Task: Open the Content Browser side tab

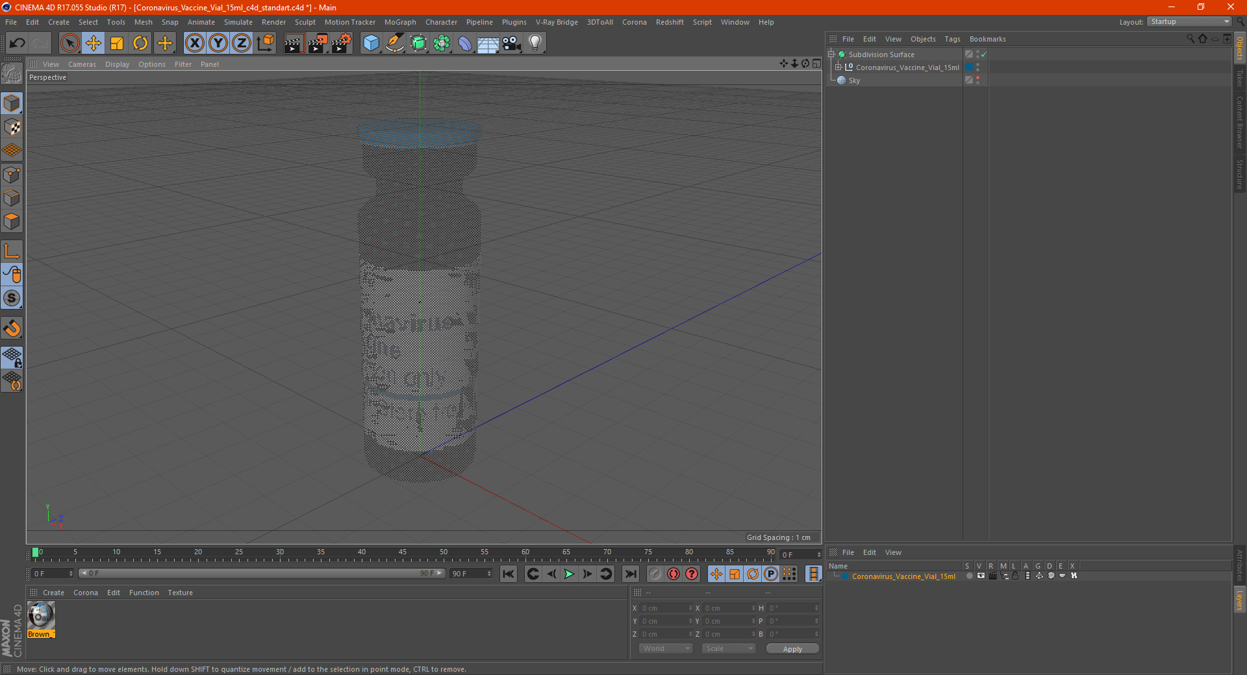Action: (1239, 123)
